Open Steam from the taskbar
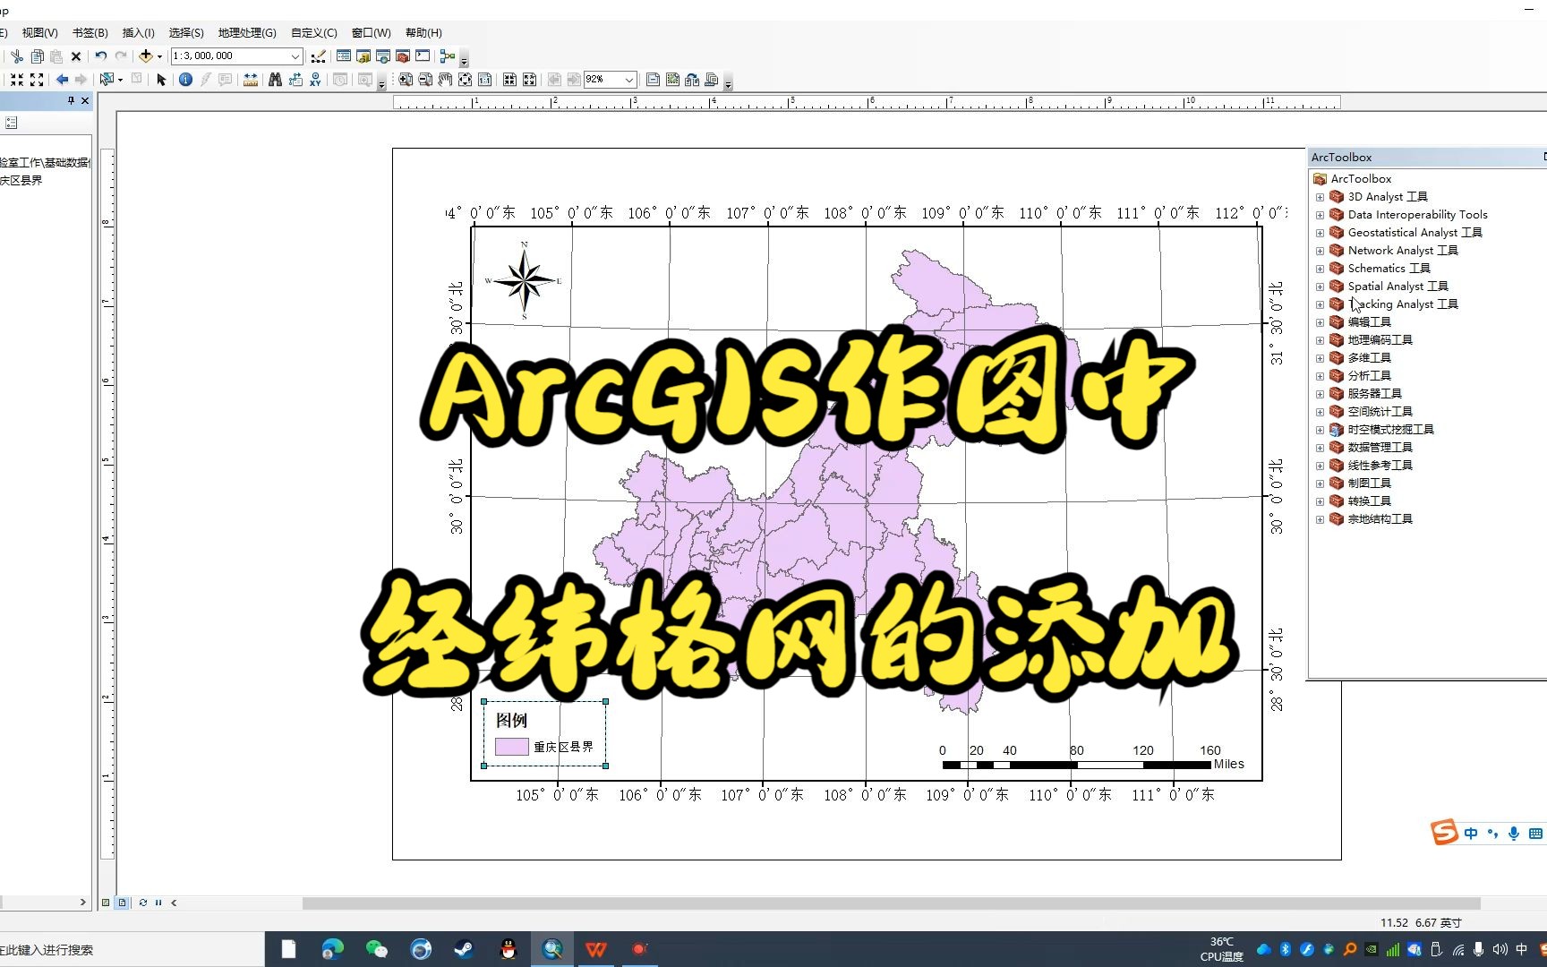This screenshot has height=967, width=1547. [464, 949]
